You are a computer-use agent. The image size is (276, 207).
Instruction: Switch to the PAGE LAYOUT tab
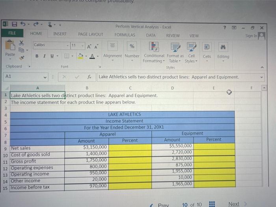click(91, 35)
